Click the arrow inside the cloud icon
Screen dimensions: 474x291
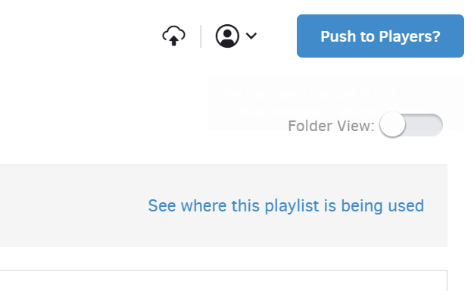pyautogui.click(x=173, y=40)
